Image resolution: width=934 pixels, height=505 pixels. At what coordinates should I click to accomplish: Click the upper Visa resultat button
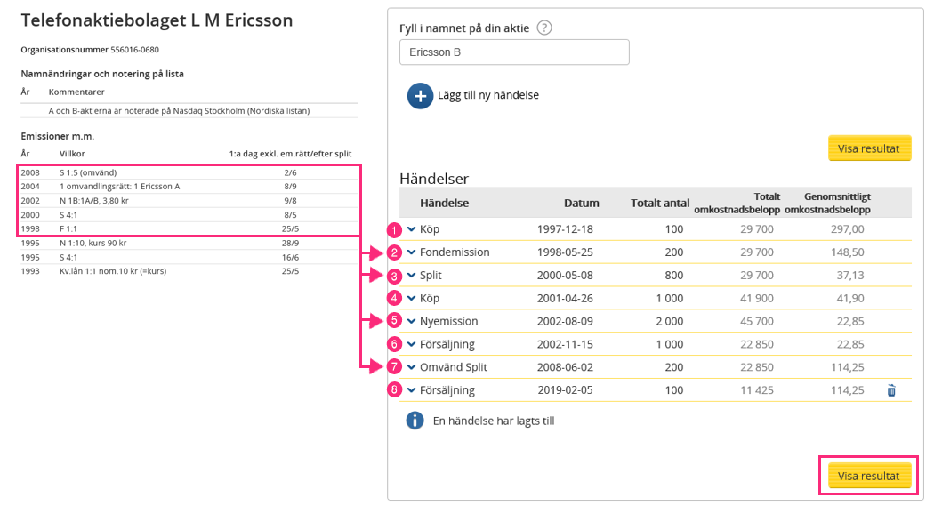pyautogui.click(x=869, y=148)
